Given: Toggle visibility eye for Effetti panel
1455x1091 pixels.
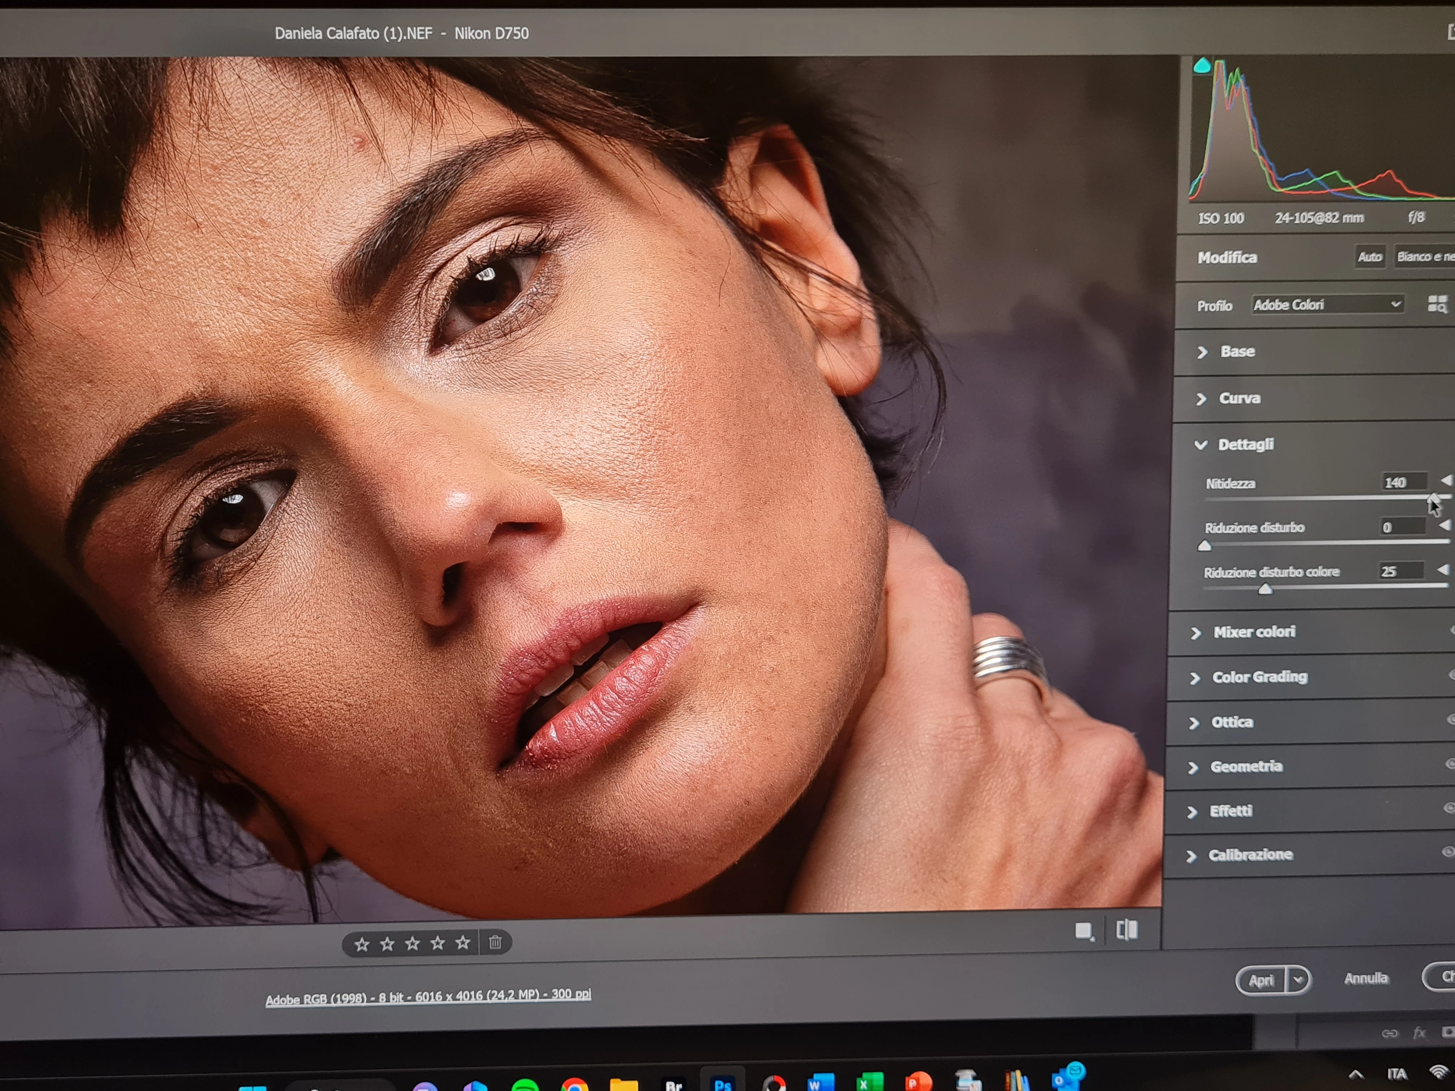Looking at the screenshot, I should point(1449,807).
